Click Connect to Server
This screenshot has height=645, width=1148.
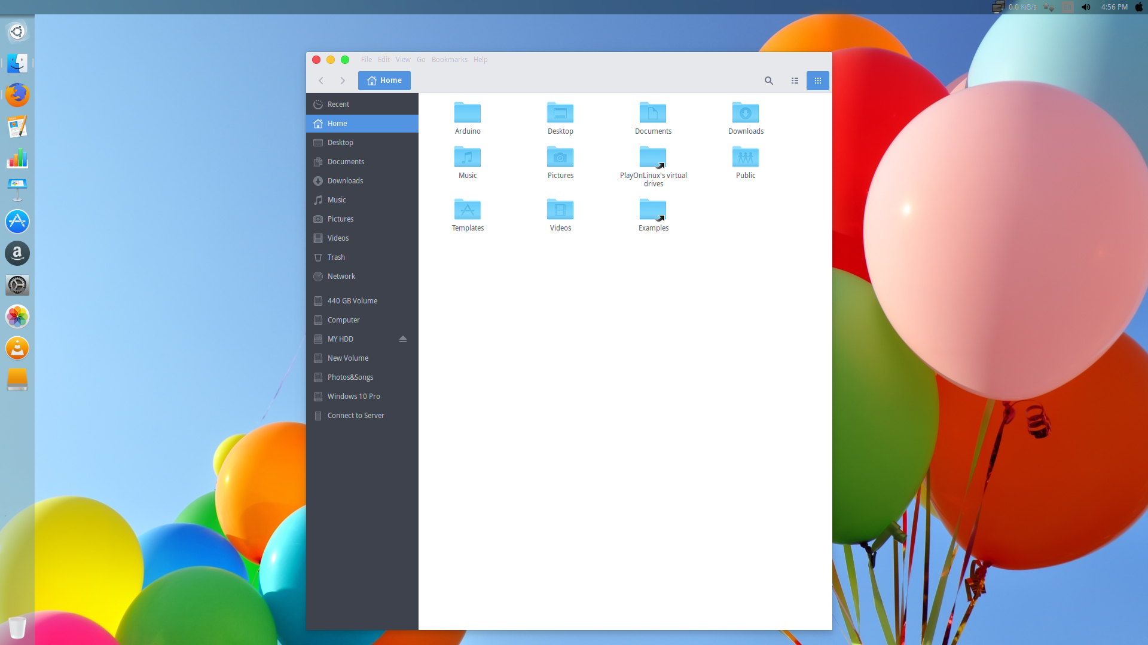tap(362, 416)
